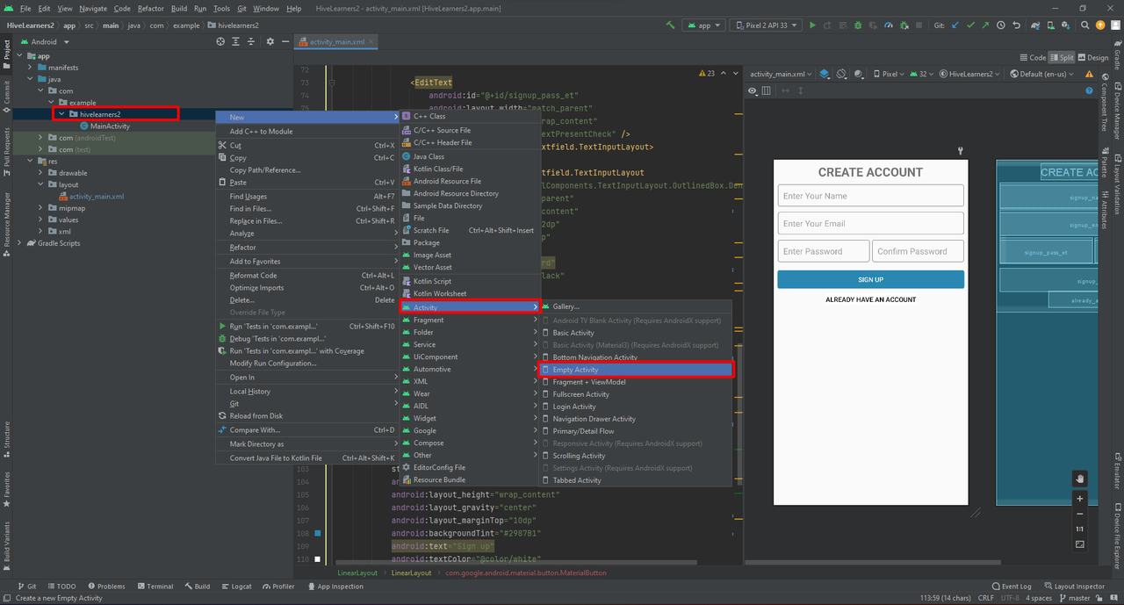Open the Refactor menu in menu bar
Screen dimensions: 1124x605
tap(150, 8)
